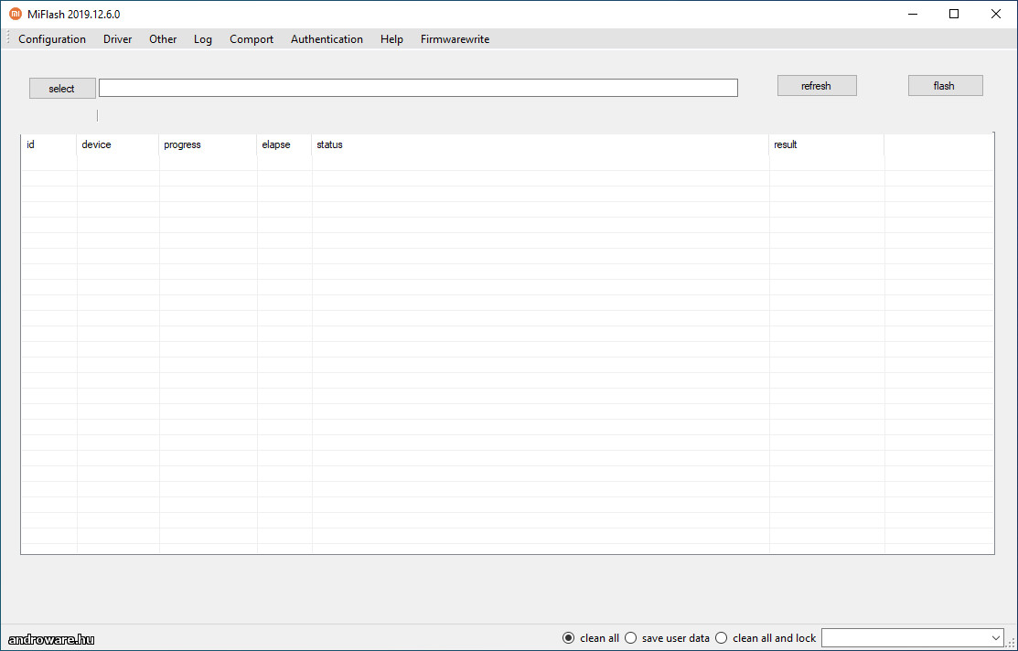Viewport: 1018px width, 651px height.
Task: Click the flash button
Action: tap(946, 86)
